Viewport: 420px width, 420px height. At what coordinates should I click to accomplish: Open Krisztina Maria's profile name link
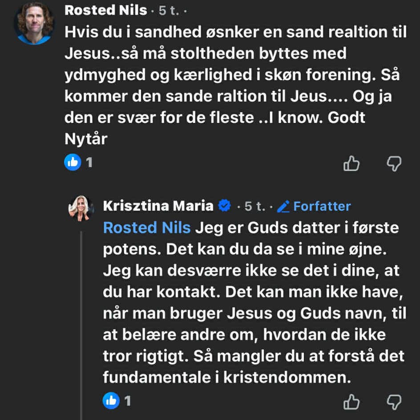pos(158,206)
